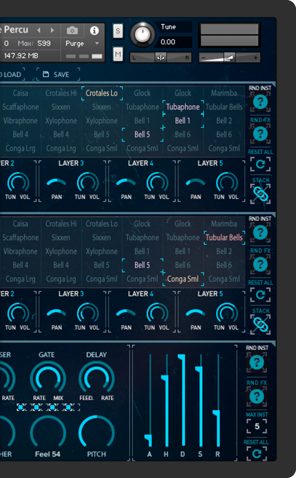Select Bell 2 in the lower instrument grid
The image size is (296, 478).
tap(224, 251)
